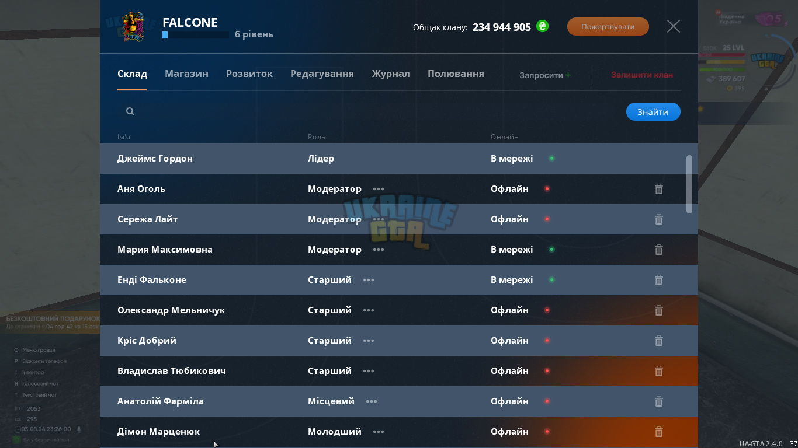The width and height of the screenshot is (798, 448).
Task: Click the member list scrollbar thumb
Action: coord(689,184)
